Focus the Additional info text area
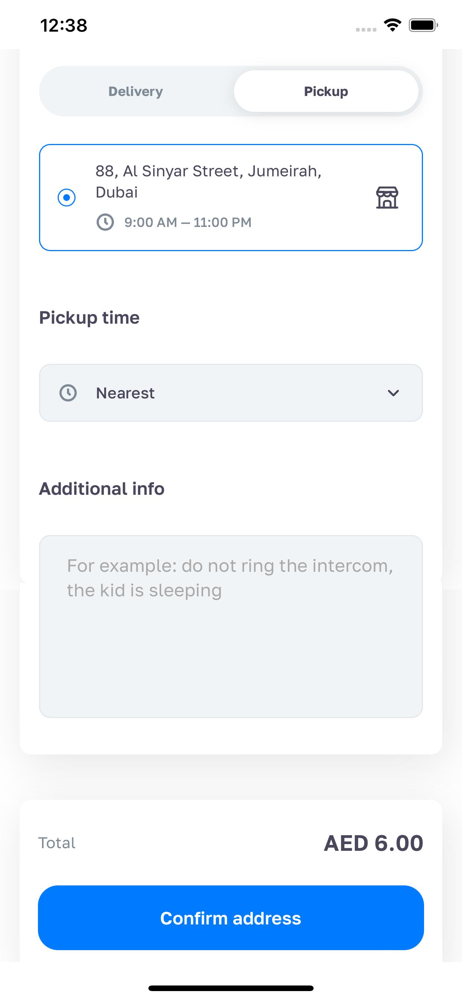 tap(231, 626)
